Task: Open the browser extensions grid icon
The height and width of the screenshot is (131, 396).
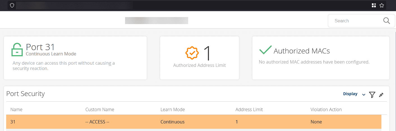Action: [374, 5]
